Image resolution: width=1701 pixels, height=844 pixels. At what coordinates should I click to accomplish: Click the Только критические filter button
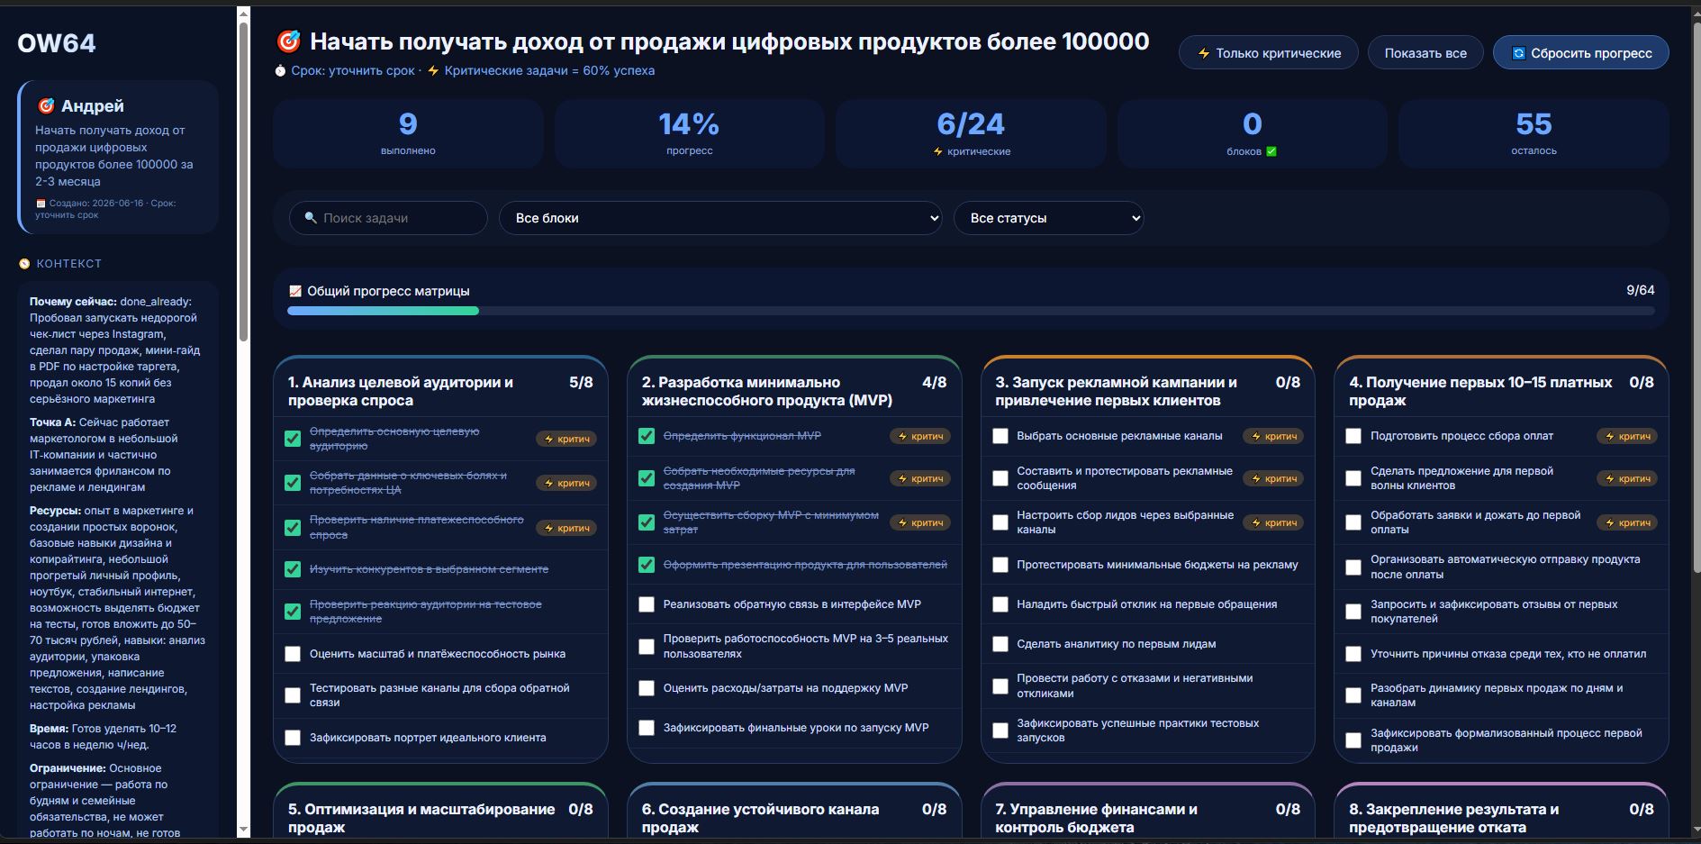click(x=1269, y=53)
